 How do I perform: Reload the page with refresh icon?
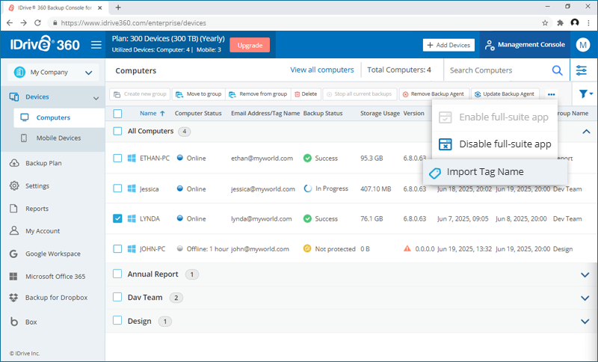37,23
